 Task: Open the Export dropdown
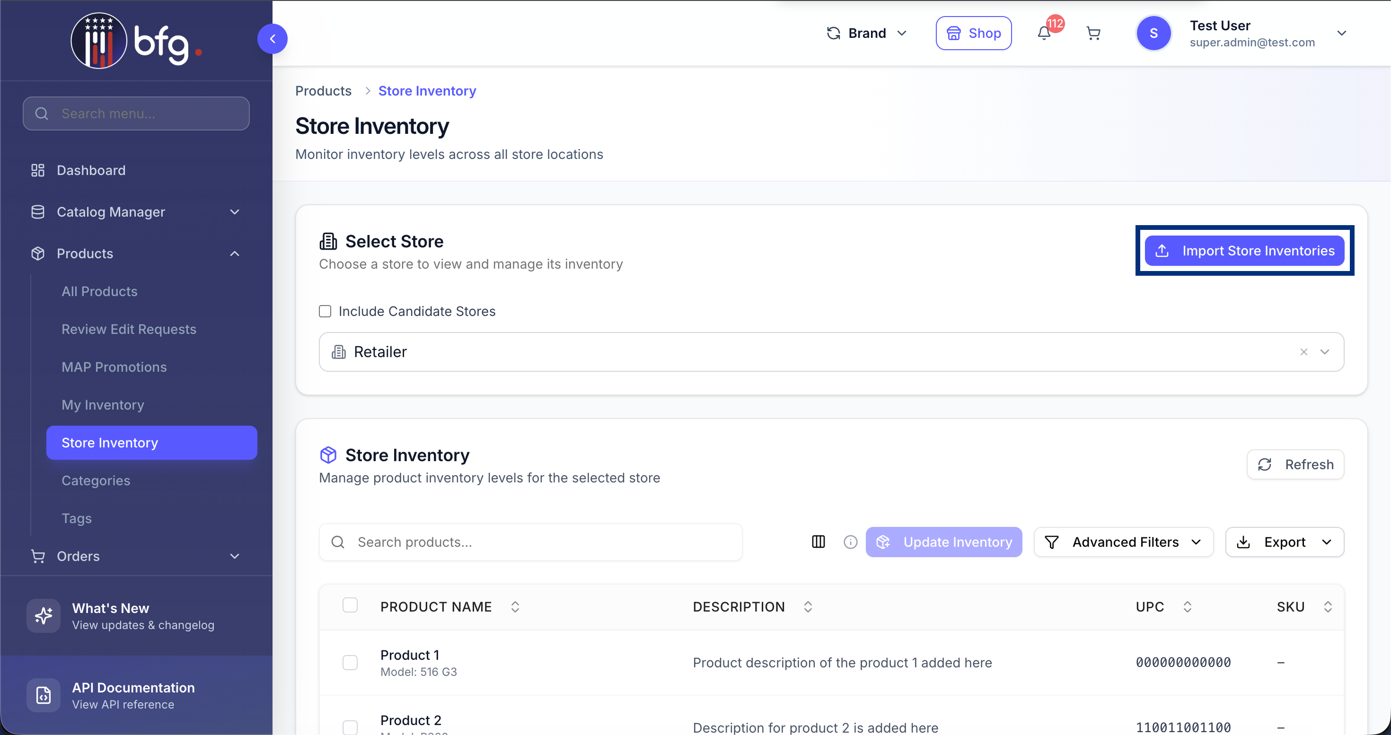point(1284,542)
